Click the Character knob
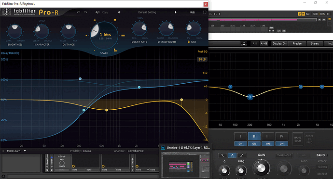Viewport: 333px width, 179px height. pos(42,31)
